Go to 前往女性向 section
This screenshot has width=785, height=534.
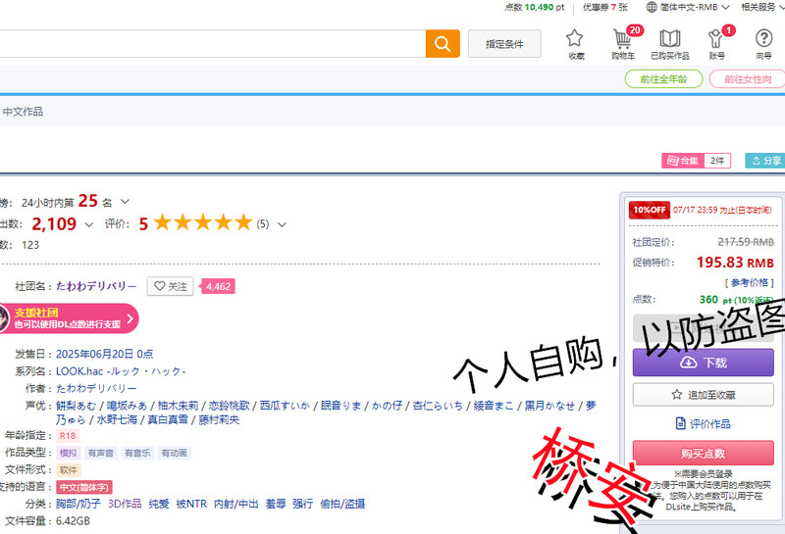pos(748,79)
